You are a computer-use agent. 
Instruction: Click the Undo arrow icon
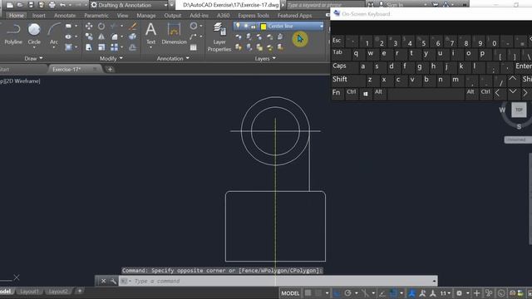click(x=63, y=5)
